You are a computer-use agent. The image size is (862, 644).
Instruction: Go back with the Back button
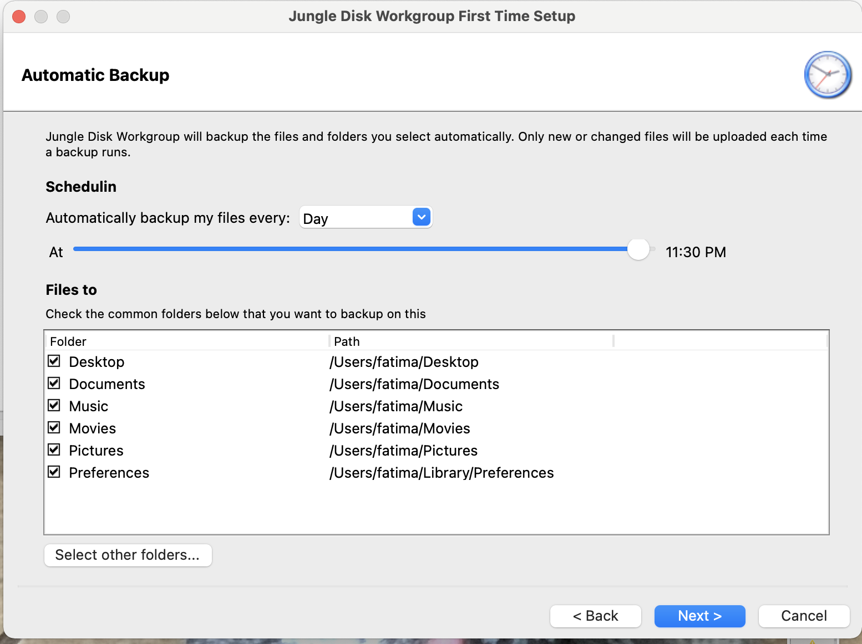(595, 616)
